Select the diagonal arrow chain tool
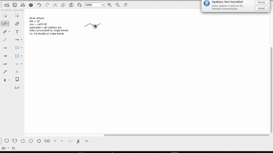273x153 pixels. [5, 72]
